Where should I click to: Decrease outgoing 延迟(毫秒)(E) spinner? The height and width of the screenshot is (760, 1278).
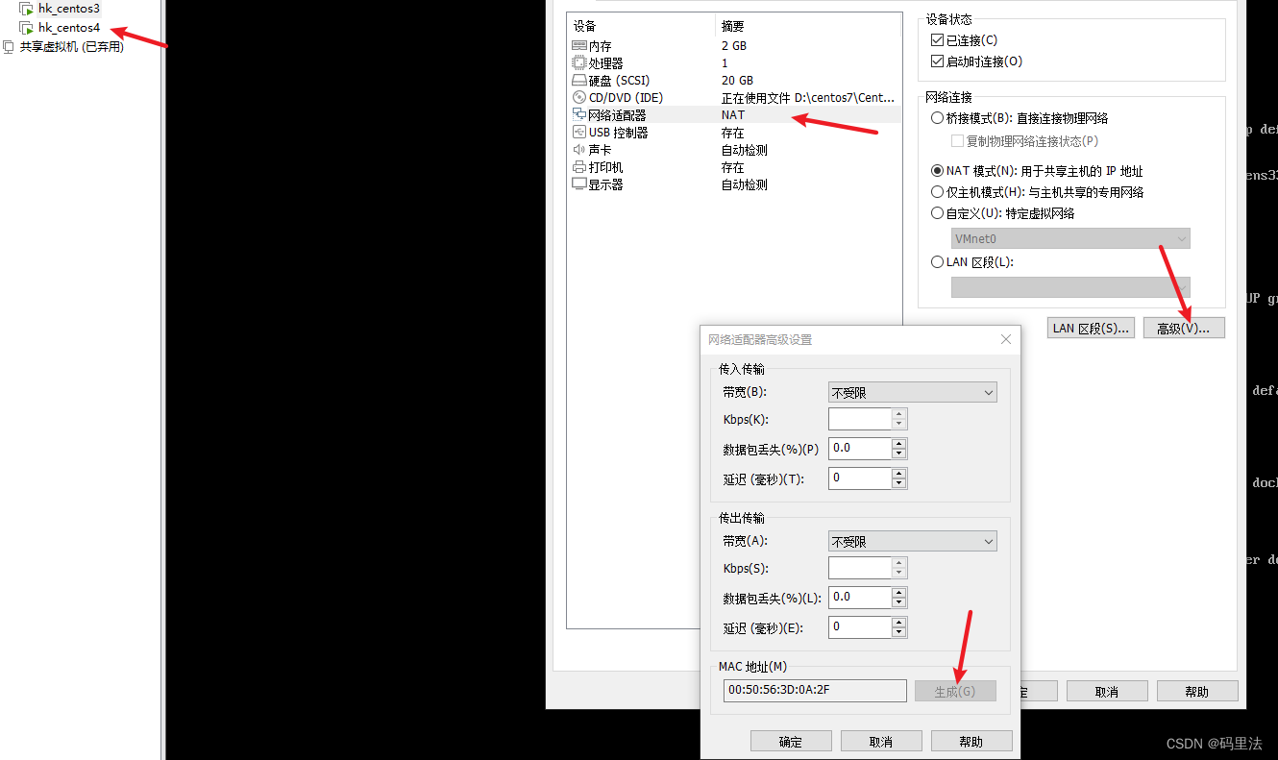[x=899, y=632]
